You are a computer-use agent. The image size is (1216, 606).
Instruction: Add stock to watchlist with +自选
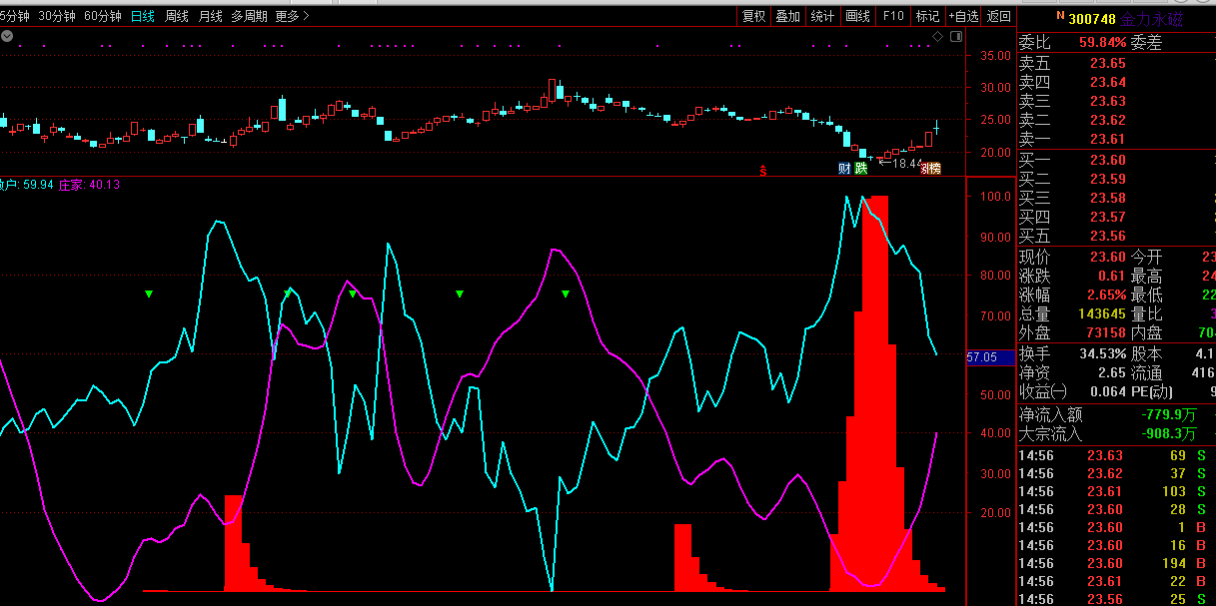[963, 16]
